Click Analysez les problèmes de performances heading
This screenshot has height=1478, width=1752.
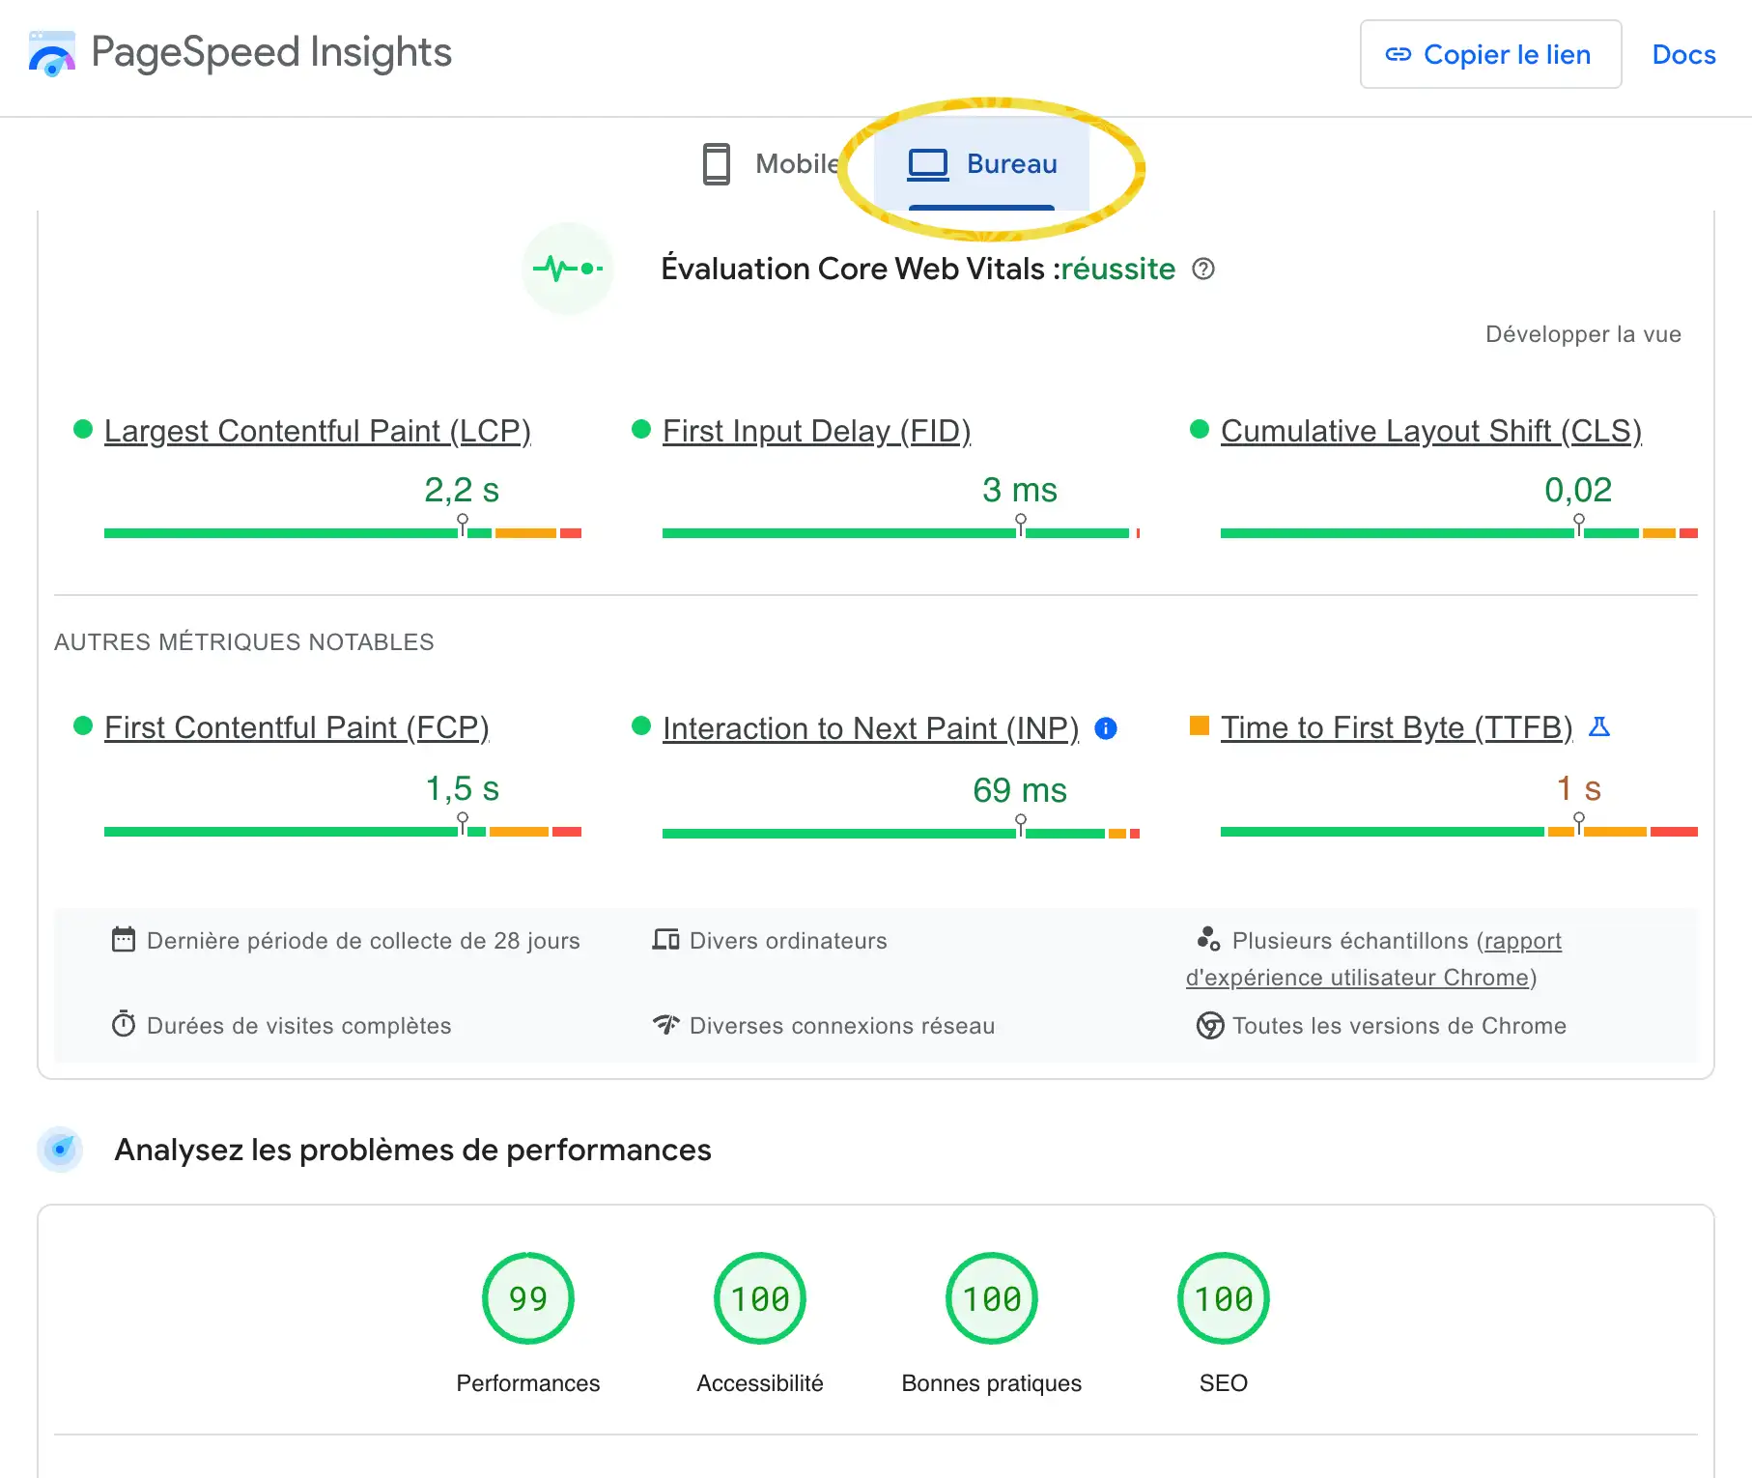point(412,1150)
